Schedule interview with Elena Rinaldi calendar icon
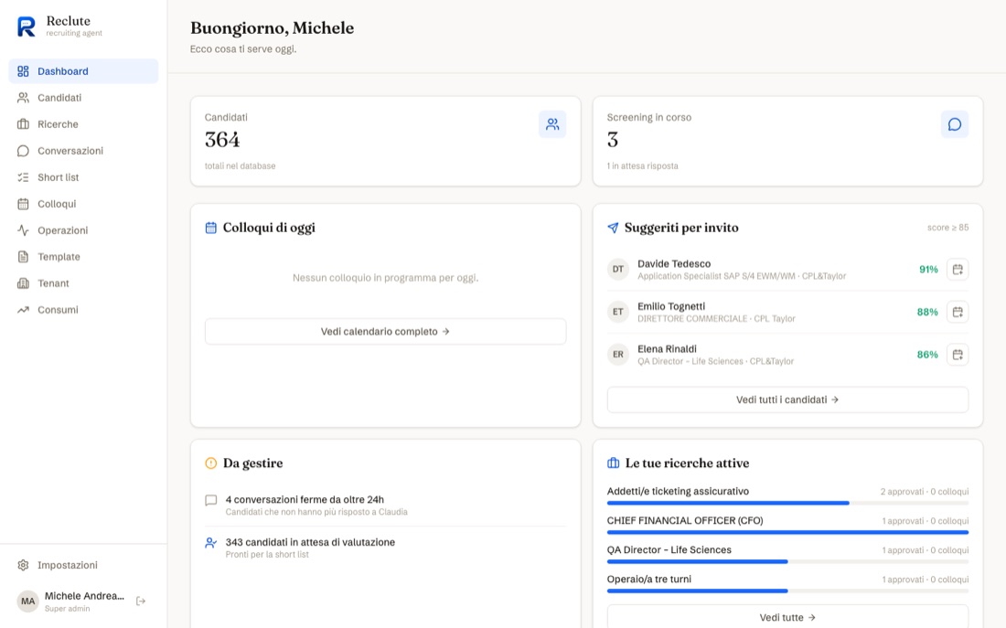 pyautogui.click(x=958, y=354)
